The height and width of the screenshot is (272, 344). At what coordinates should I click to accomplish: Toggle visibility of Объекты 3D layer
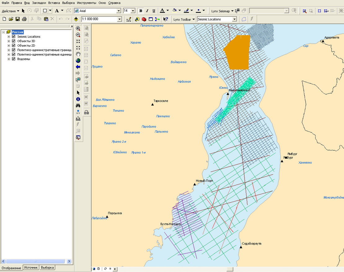coord(14,41)
